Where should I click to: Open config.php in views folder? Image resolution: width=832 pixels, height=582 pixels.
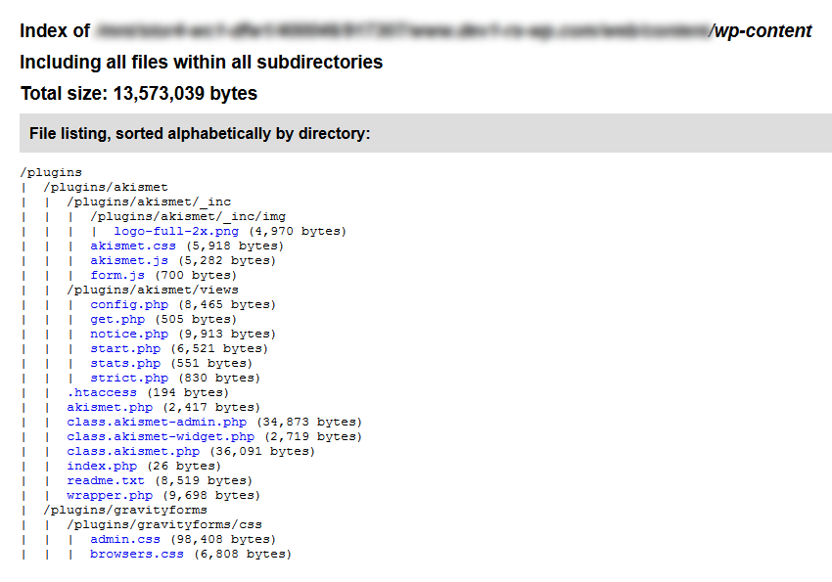click(129, 305)
